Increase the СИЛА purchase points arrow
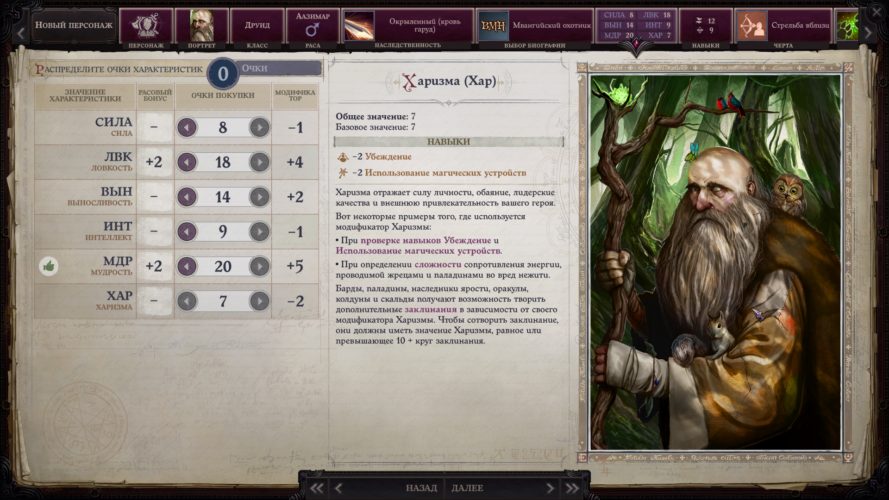The height and width of the screenshot is (500, 889). 259,127
